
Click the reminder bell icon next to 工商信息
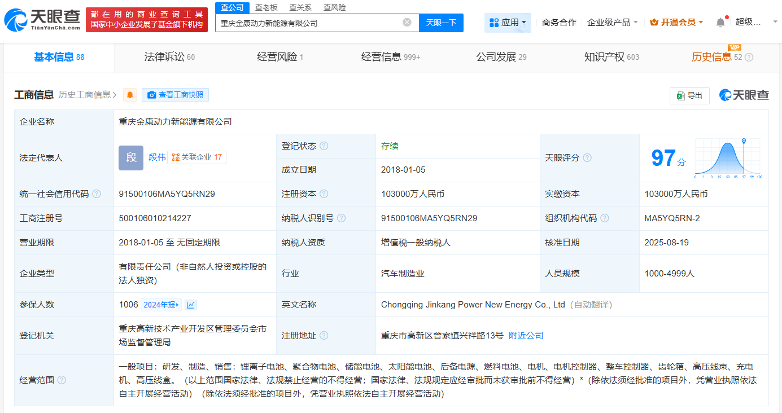point(129,95)
